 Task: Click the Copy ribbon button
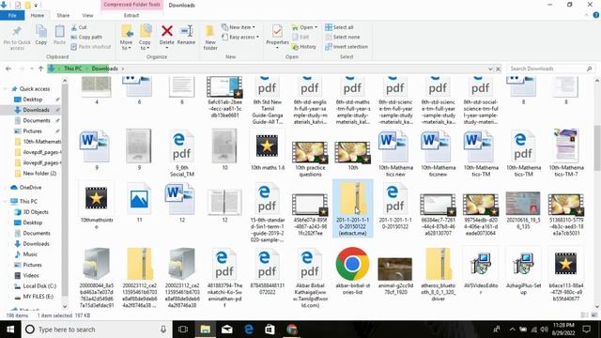pyautogui.click(x=41, y=35)
